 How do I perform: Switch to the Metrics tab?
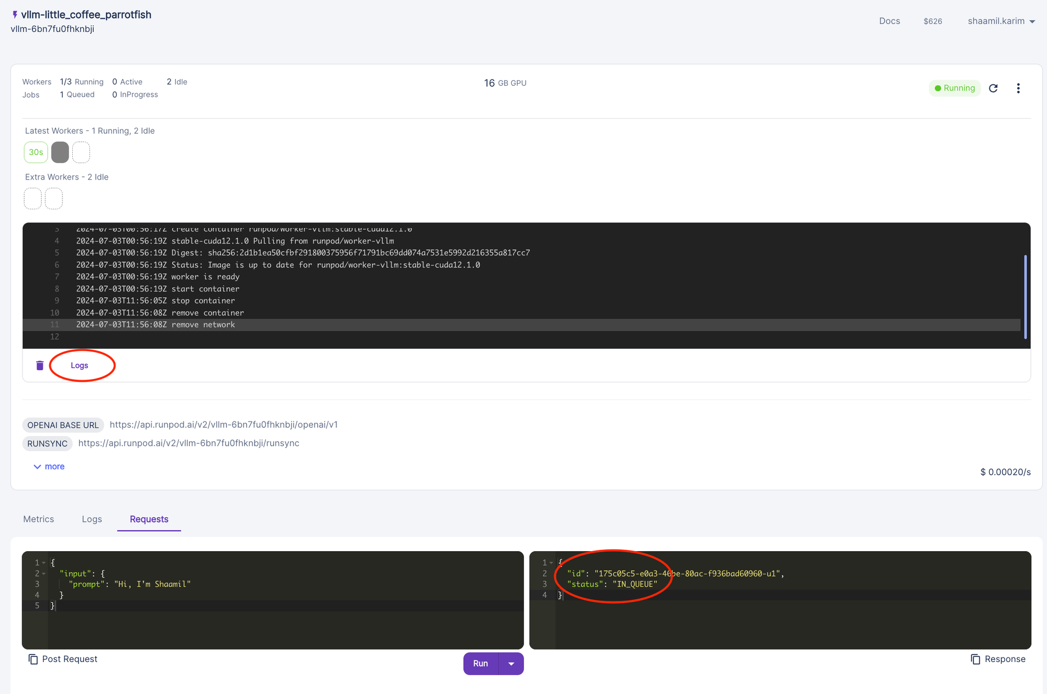pyautogui.click(x=39, y=519)
